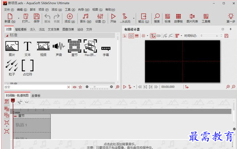Open the 新建 dropdown arrow

pyautogui.click(x=19, y=18)
